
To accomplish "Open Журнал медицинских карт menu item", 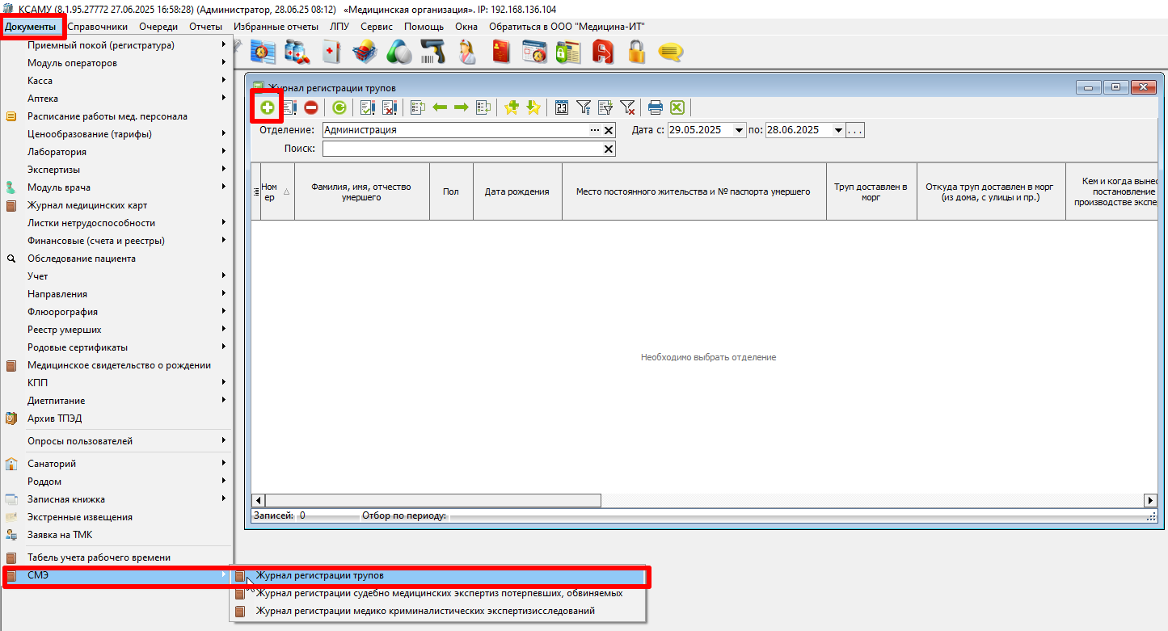I will [118, 205].
